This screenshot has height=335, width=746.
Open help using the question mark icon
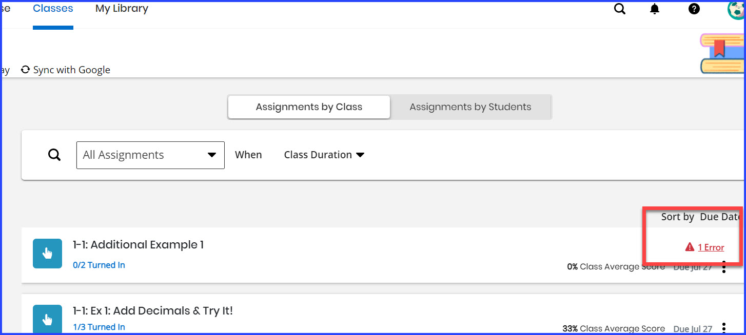coord(694,9)
